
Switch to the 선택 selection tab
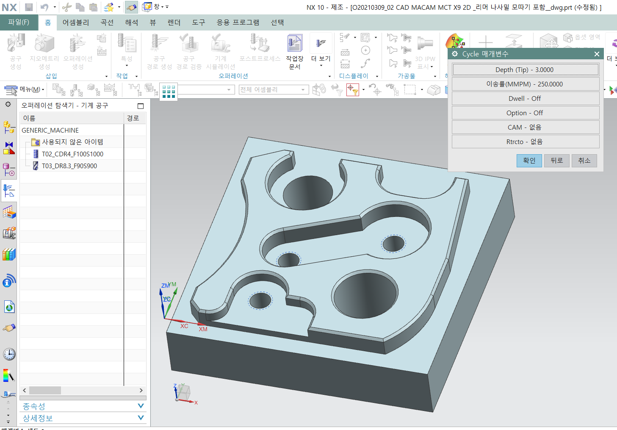(277, 22)
